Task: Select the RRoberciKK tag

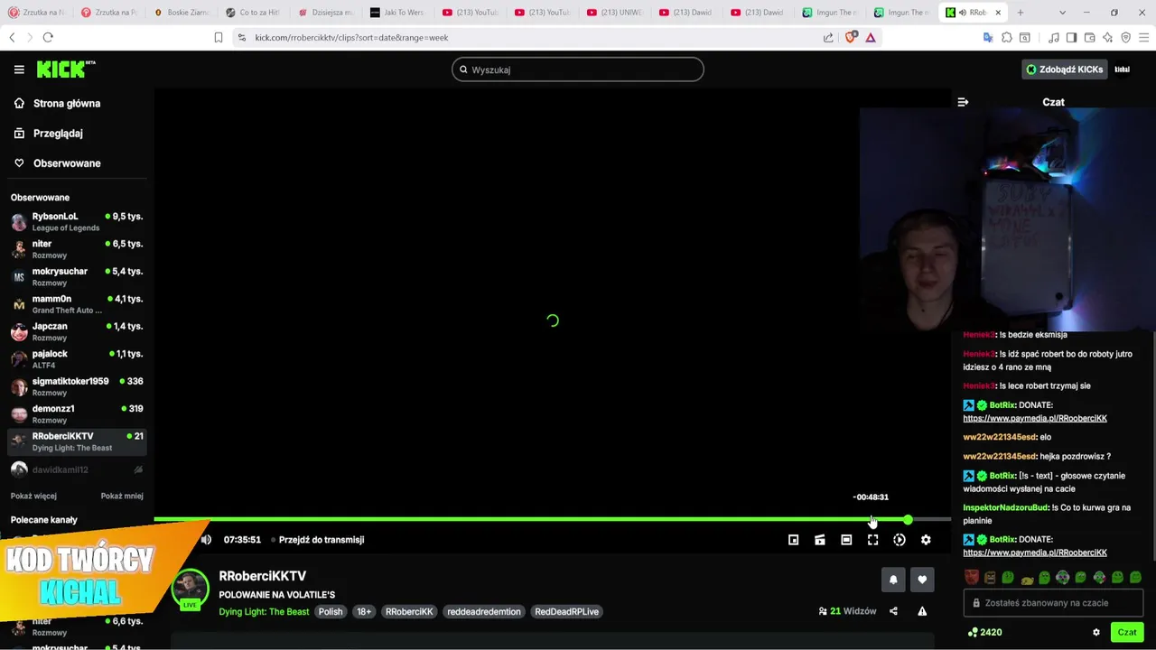Action: [409, 612]
